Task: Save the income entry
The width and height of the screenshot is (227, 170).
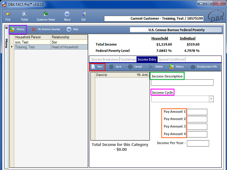Action: coord(115,66)
